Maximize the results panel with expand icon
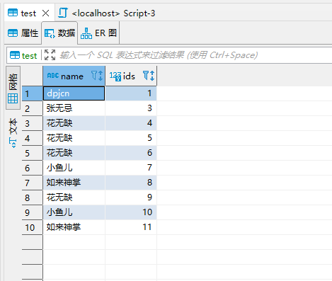Screen dimensions: 332x281 [50, 55]
